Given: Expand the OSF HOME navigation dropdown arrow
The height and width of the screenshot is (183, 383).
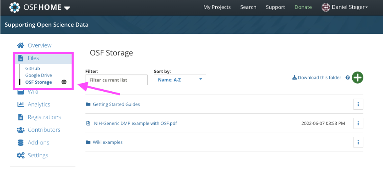Looking at the screenshot, I should (67, 8).
